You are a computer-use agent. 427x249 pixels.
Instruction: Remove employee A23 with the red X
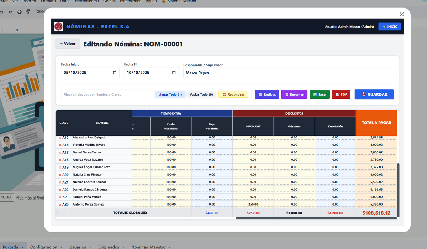(x=60, y=197)
